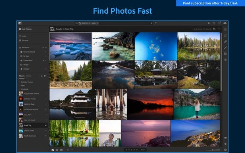Select the blue iceberg sunset photo
Viewport: 245px width, 153px height.
pos(71,46)
